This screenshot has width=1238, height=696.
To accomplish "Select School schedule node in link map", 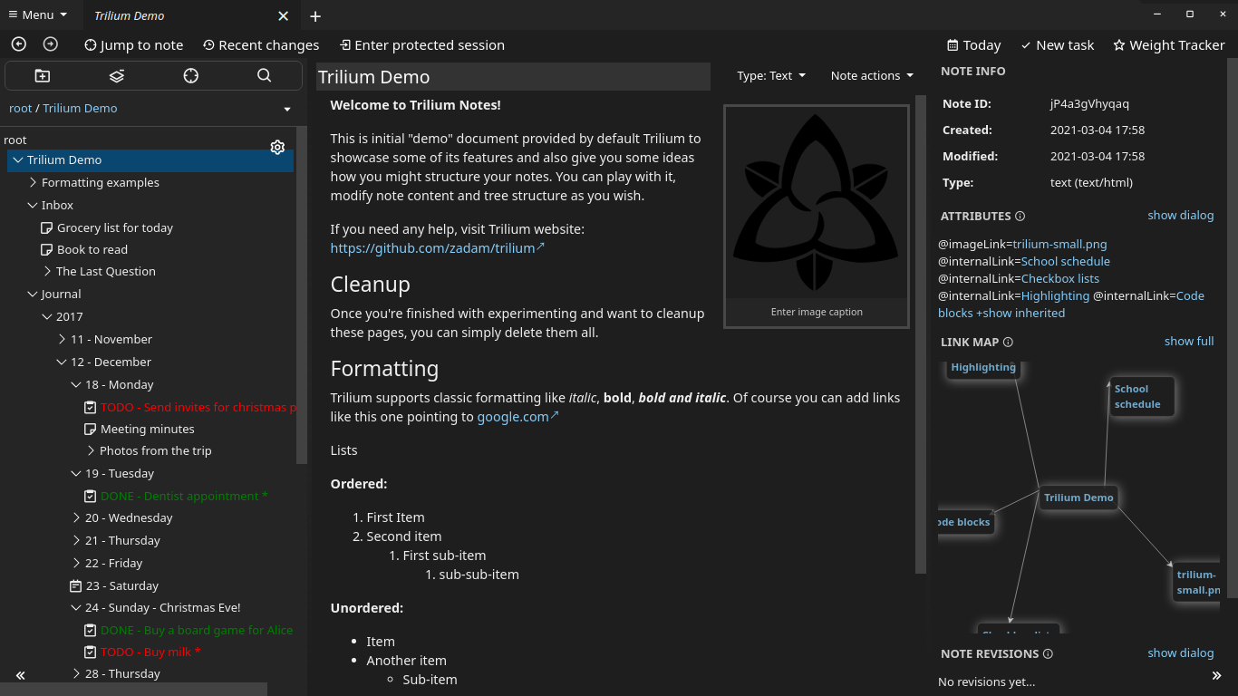I will pos(1142,397).
